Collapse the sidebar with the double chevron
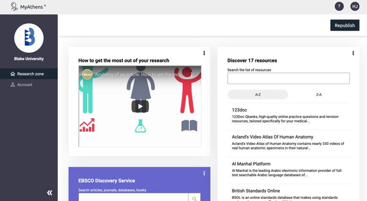This screenshot has height=201, width=367. [x=49, y=193]
